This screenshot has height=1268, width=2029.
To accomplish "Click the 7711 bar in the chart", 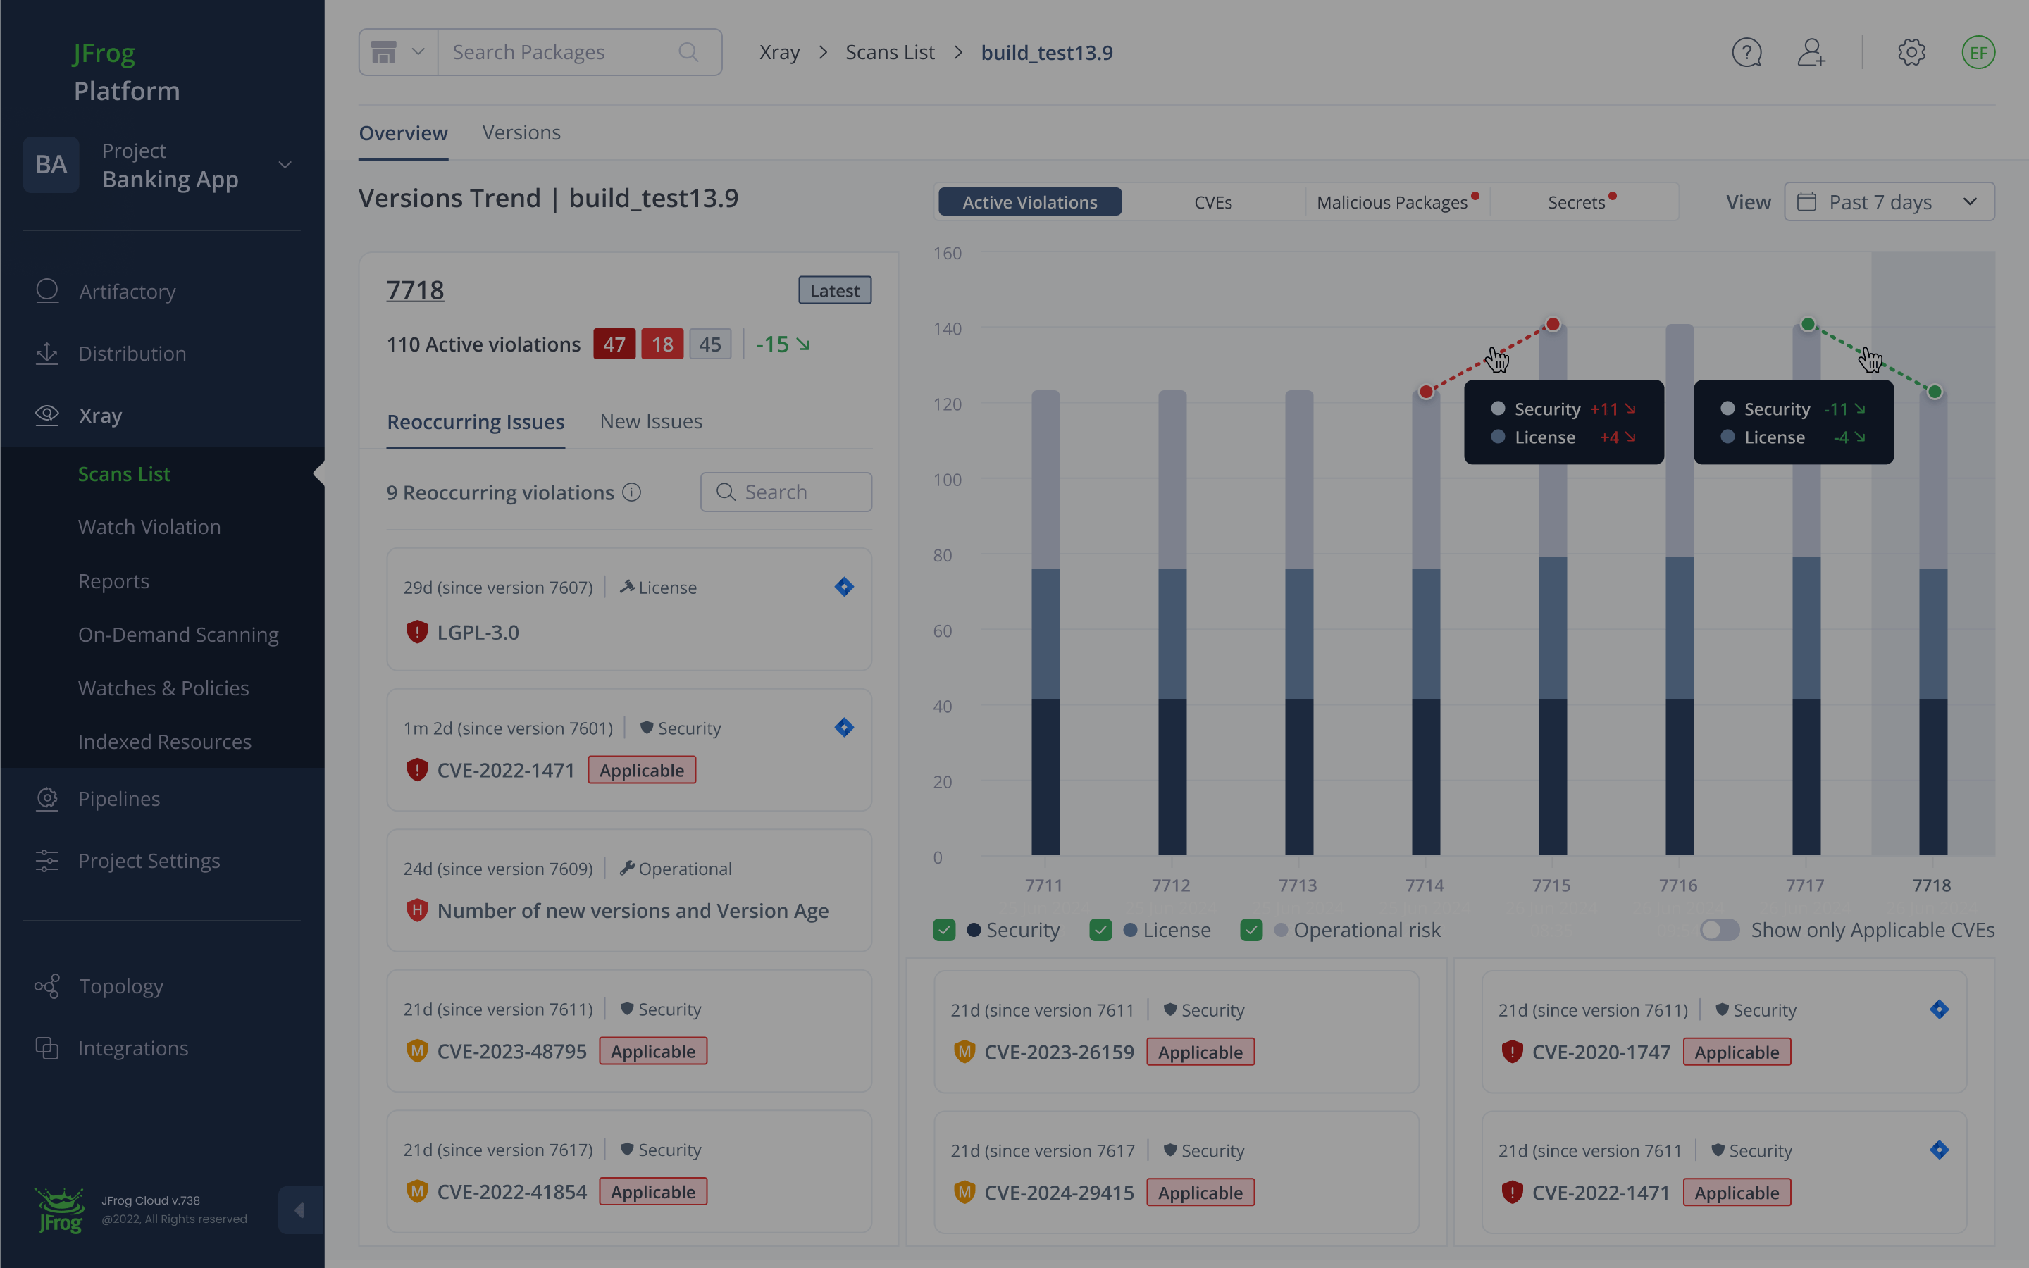I will [1045, 623].
